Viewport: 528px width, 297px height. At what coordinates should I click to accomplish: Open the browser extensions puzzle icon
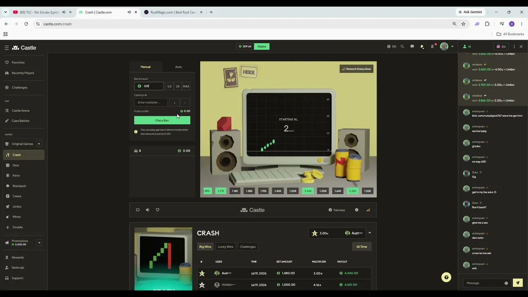pyautogui.click(x=487, y=24)
